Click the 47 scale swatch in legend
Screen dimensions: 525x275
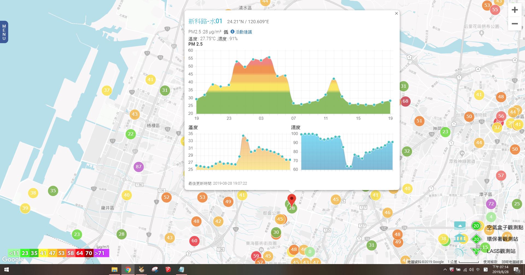point(52,253)
